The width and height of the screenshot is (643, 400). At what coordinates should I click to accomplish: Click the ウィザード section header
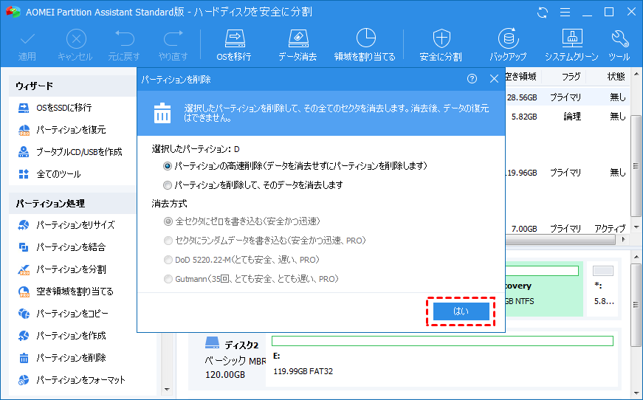coord(72,86)
